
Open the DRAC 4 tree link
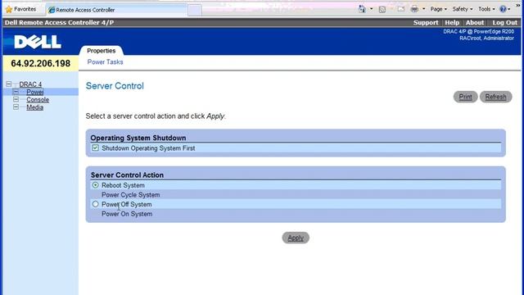pos(30,84)
